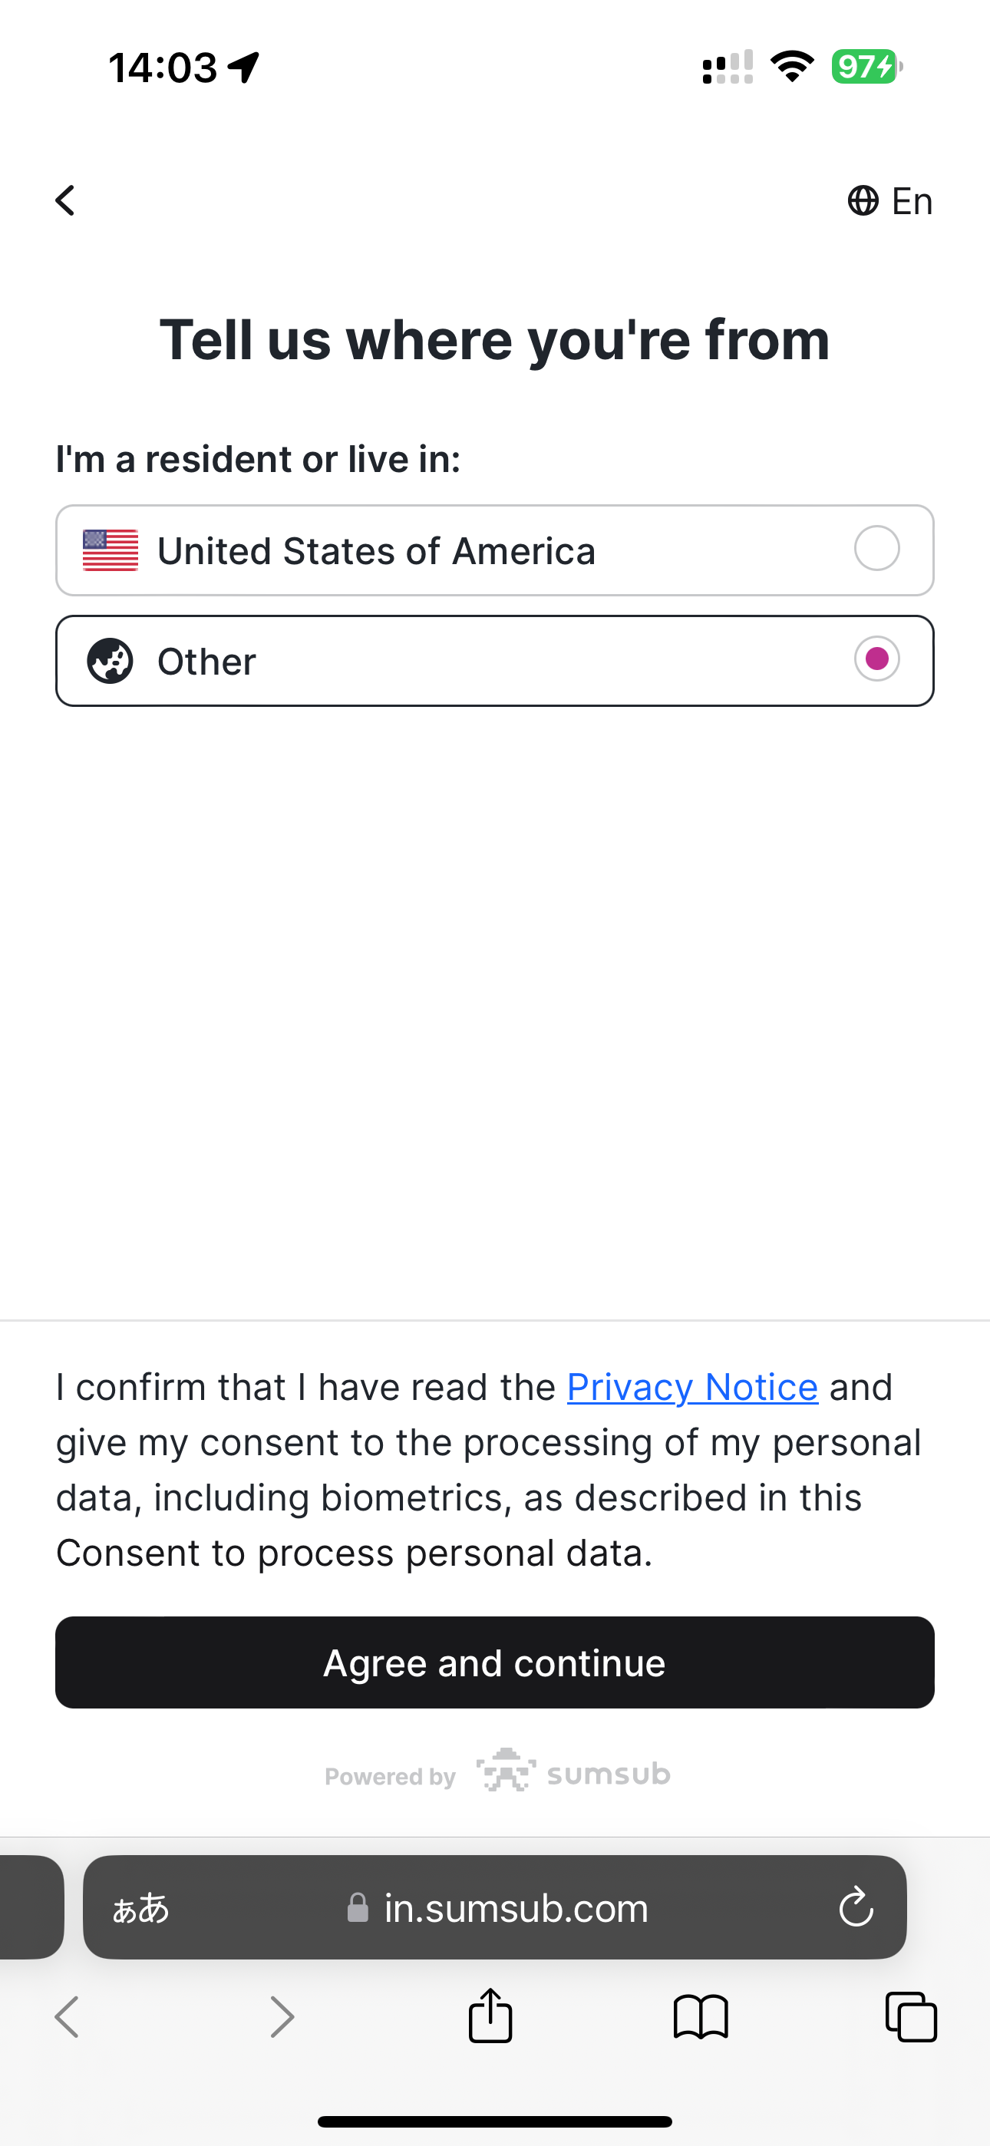Go back with Safari back chevron
The height and width of the screenshot is (2146, 990).
point(67,2017)
